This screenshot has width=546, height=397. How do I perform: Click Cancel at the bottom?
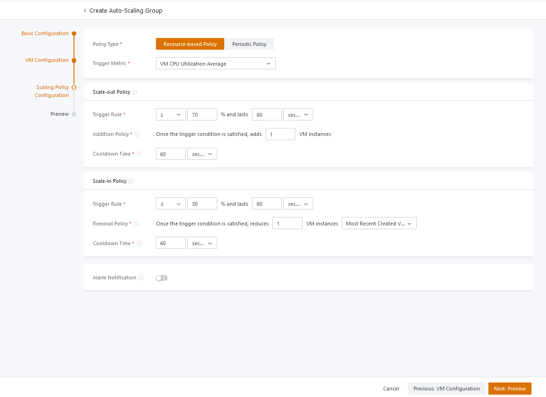click(391, 389)
